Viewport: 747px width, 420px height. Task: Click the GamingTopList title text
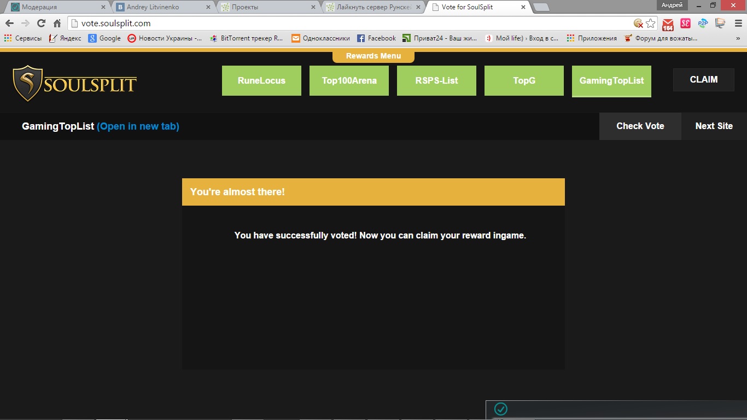58,126
